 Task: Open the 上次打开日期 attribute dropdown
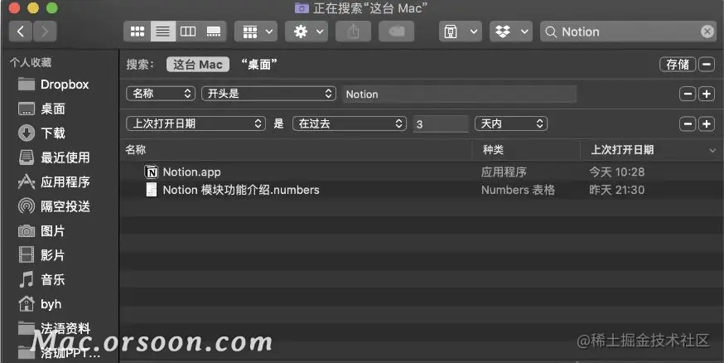[x=195, y=123]
